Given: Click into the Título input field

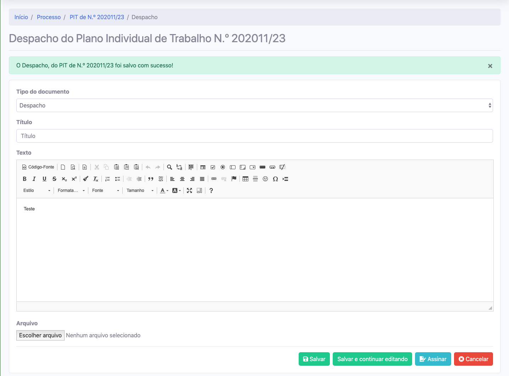Looking at the screenshot, I should pos(254,136).
